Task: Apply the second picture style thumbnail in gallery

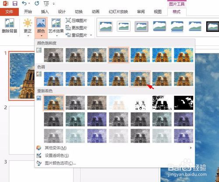Action: 124,26
